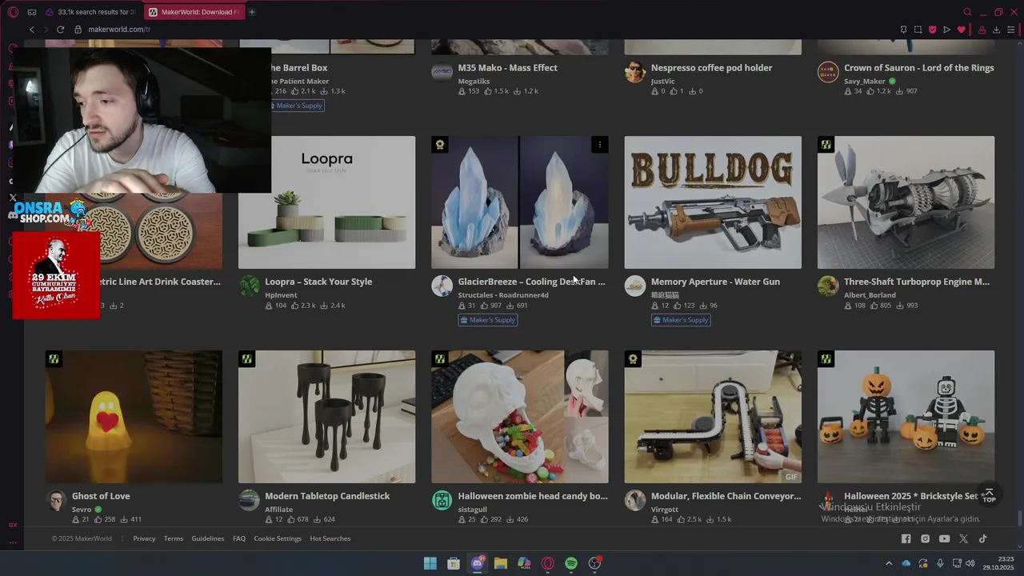
Task: Open Cookie Settings in footer
Action: 278,538
